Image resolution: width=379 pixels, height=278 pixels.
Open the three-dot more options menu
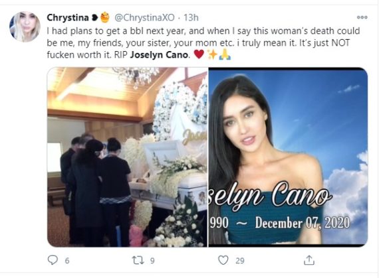[362, 17]
